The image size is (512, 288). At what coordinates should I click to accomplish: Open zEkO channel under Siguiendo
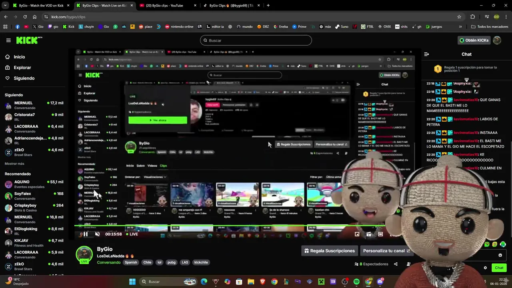34,152
